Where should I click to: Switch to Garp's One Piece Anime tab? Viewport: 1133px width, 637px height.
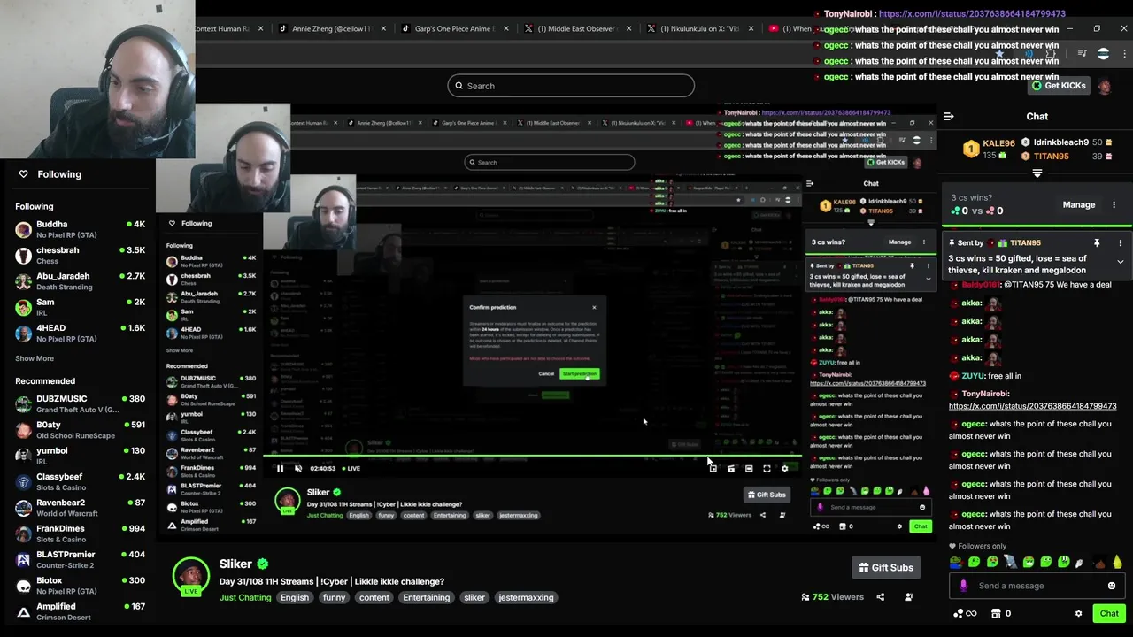point(455,28)
